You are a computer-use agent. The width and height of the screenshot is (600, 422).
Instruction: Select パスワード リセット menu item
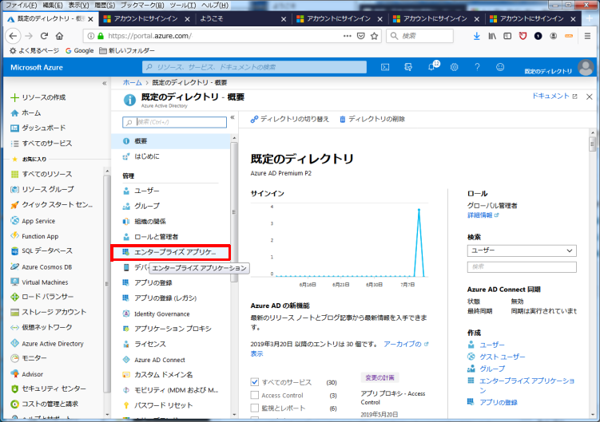tap(170, 405)
